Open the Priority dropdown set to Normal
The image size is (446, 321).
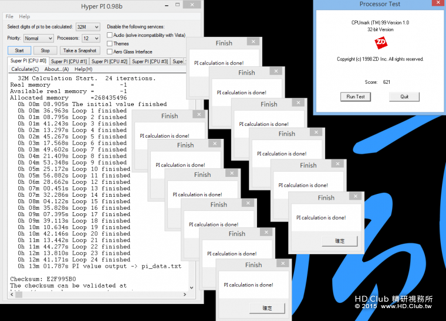pyautogui.click(x=38, y=38)
